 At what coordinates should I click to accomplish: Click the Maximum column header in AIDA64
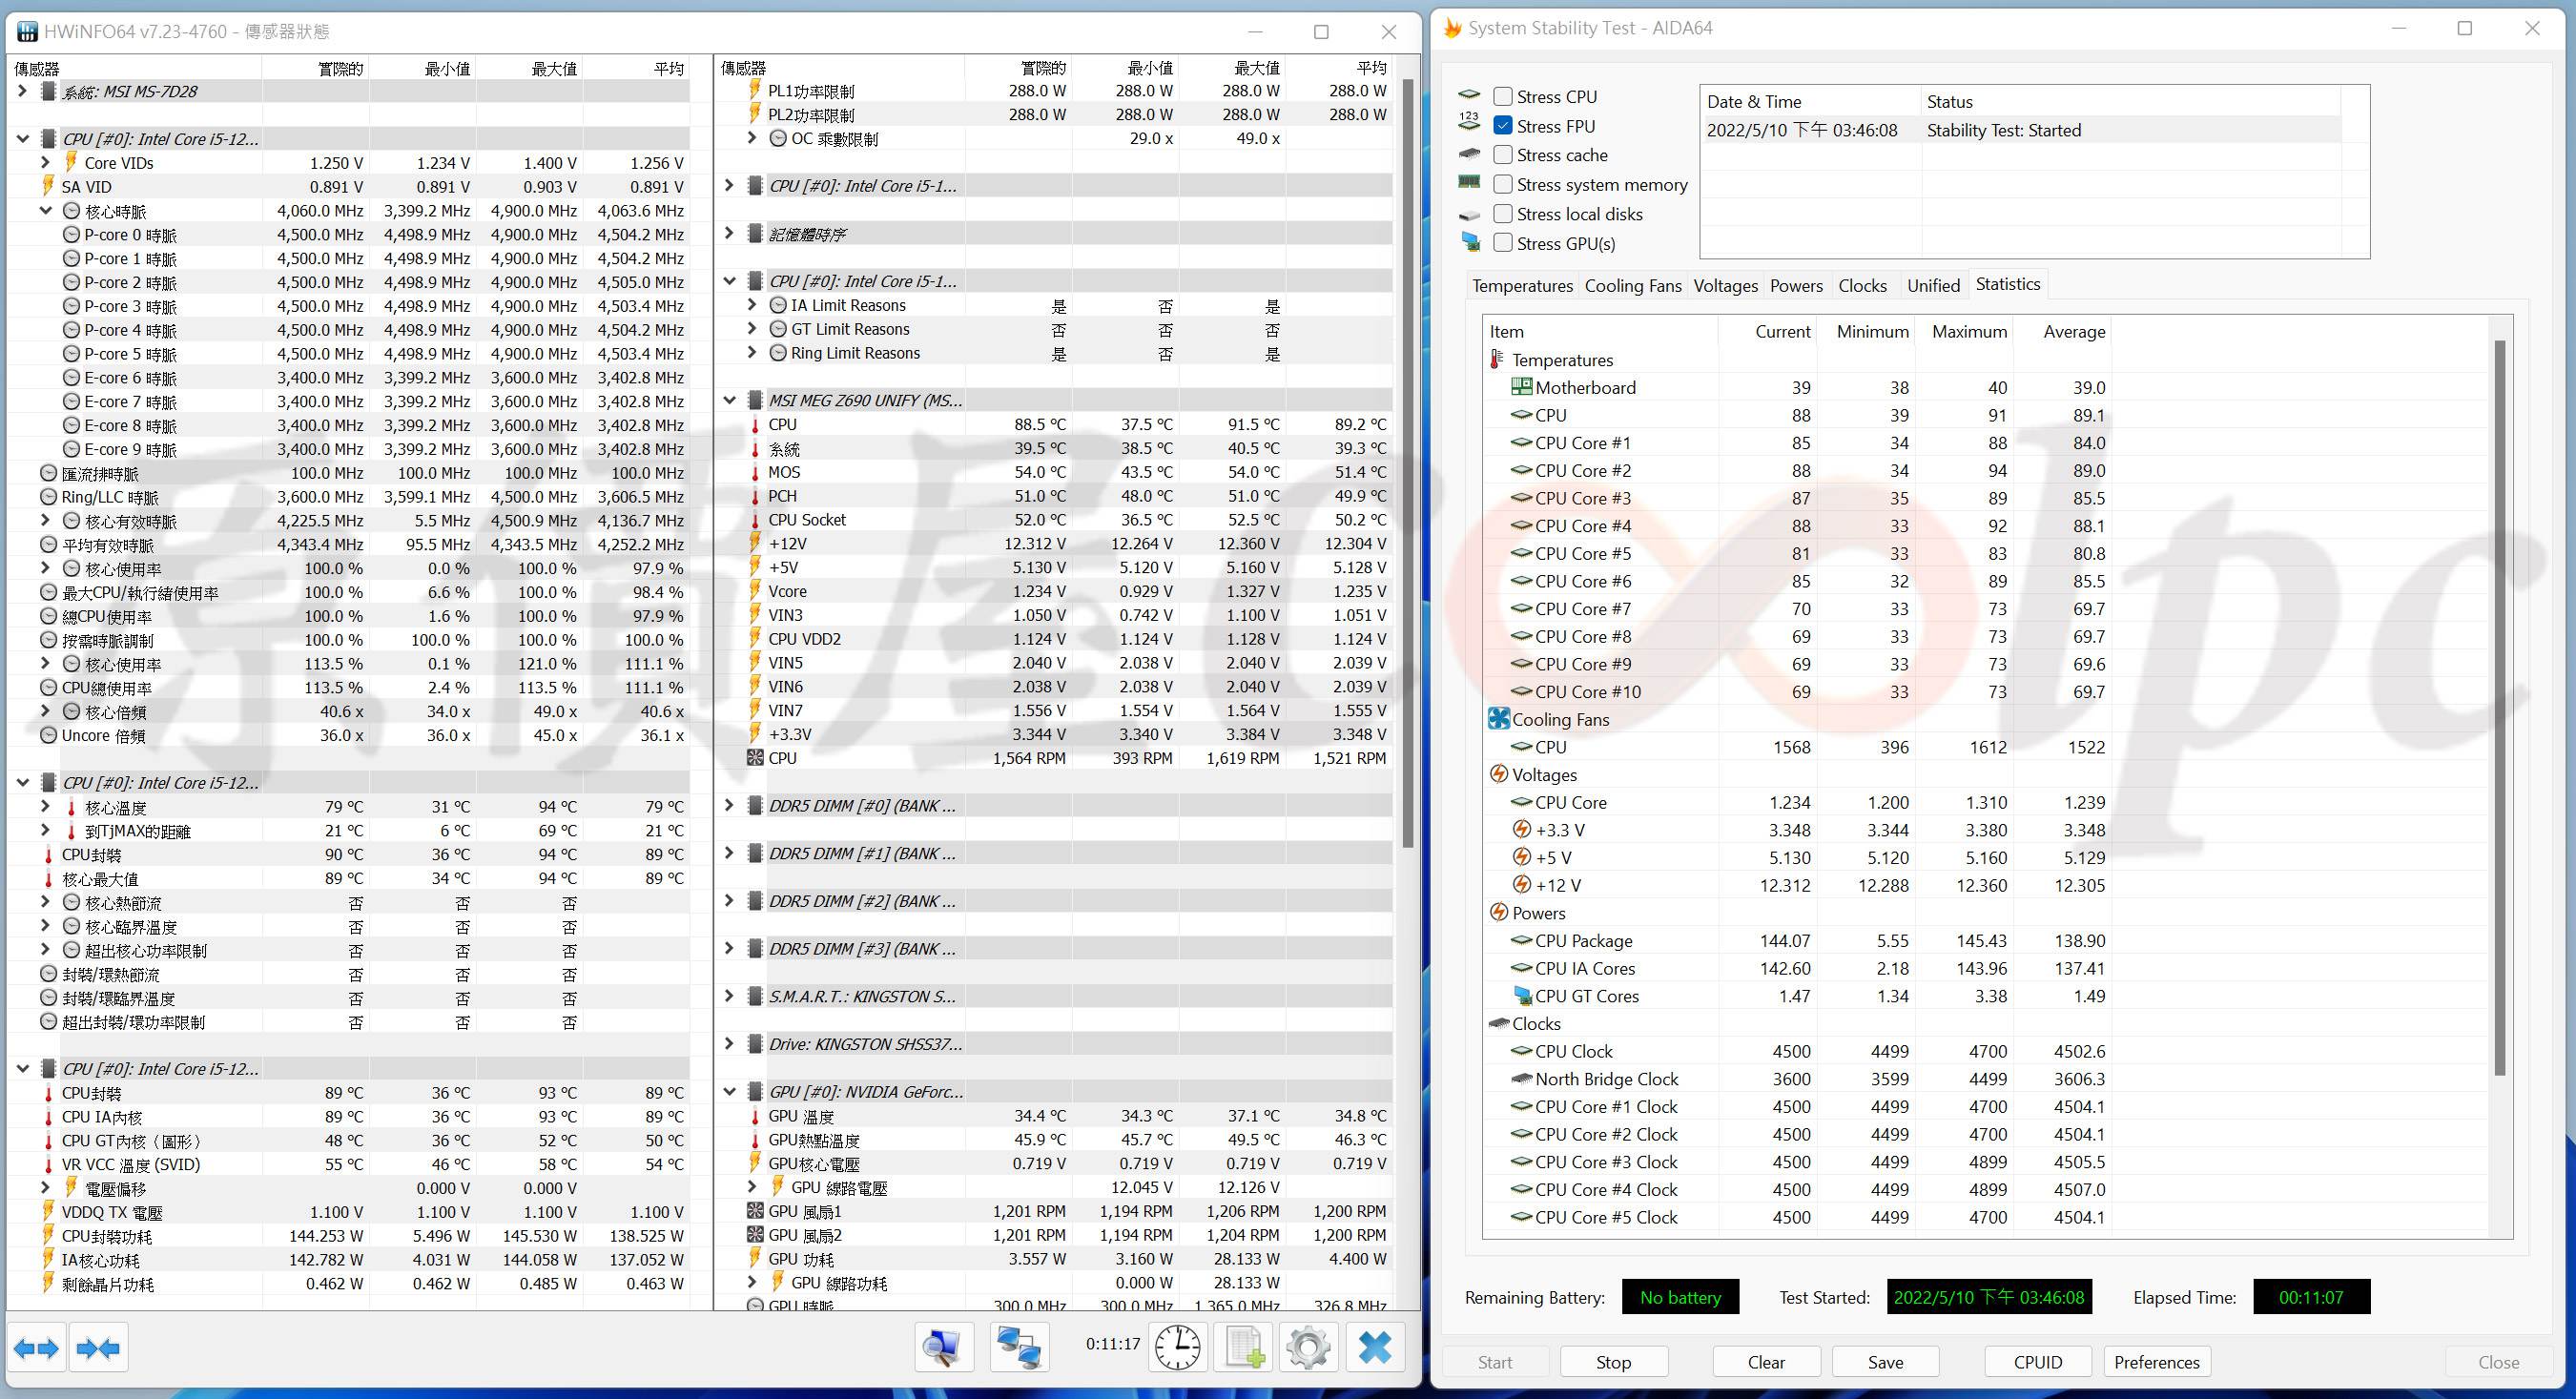pos(1968,331)
